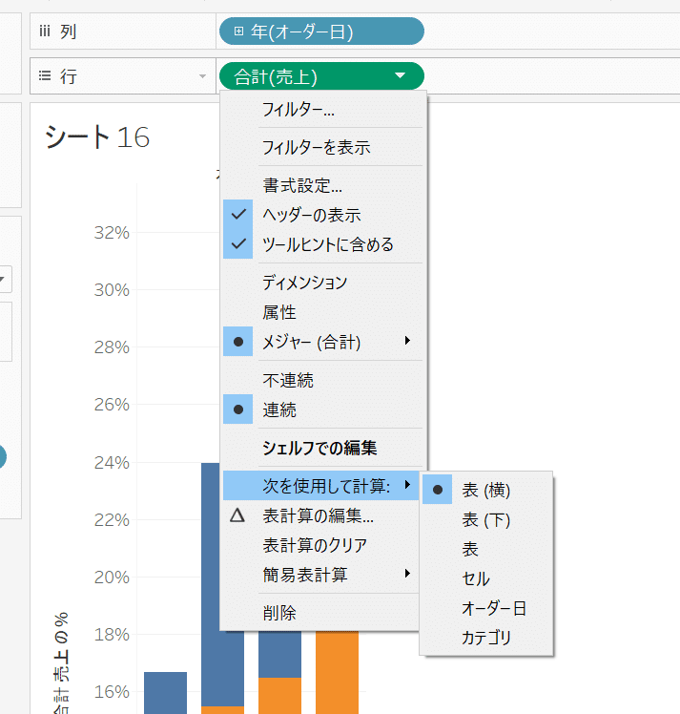
Task: Click the 行 rows shelf icon
Action: [45, 75]
